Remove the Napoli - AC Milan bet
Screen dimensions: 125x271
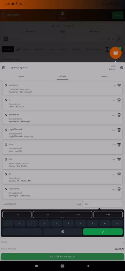pos(119,100)
